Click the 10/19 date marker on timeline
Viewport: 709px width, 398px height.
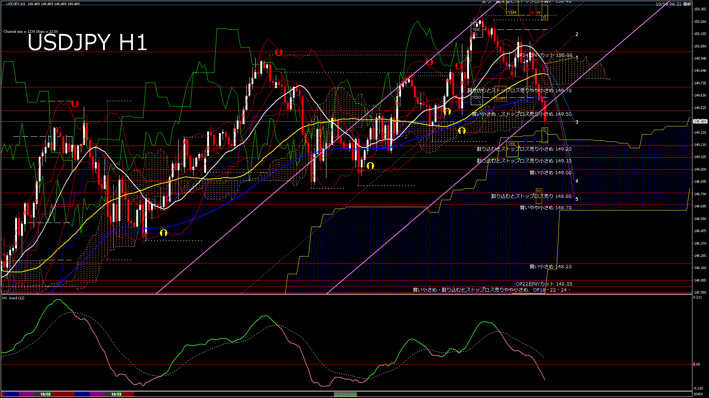[x=116, y=394]
